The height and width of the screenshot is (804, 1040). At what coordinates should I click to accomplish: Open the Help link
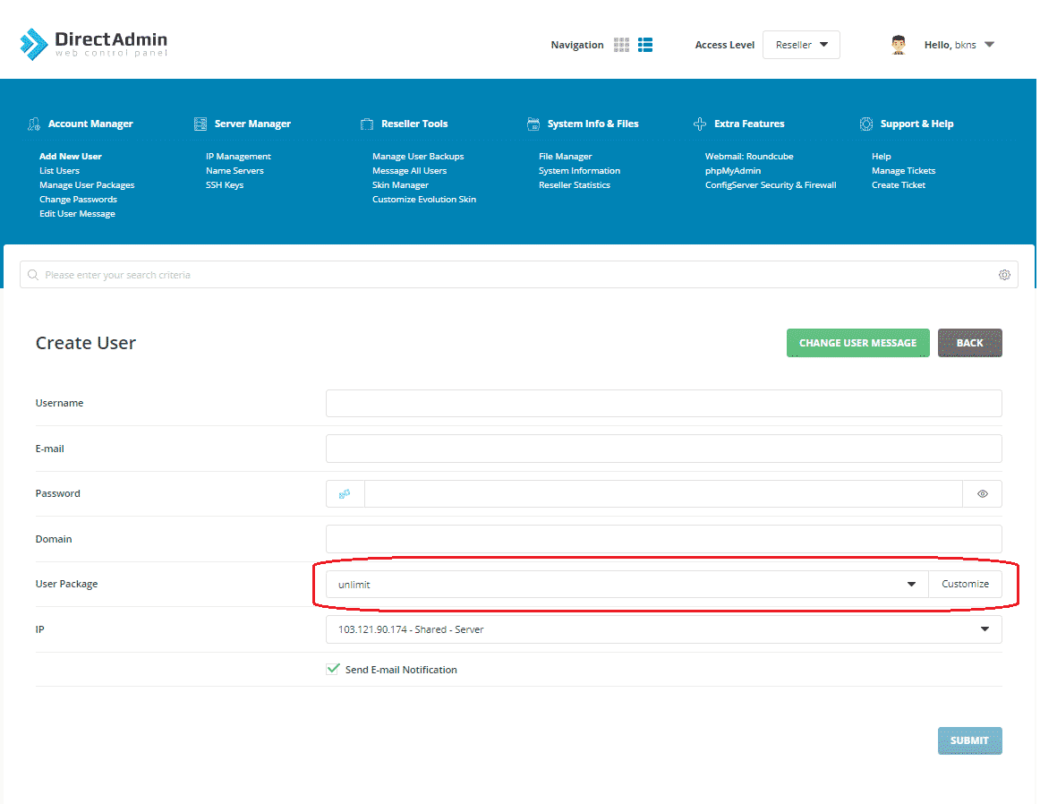click(x=881, y=157)
